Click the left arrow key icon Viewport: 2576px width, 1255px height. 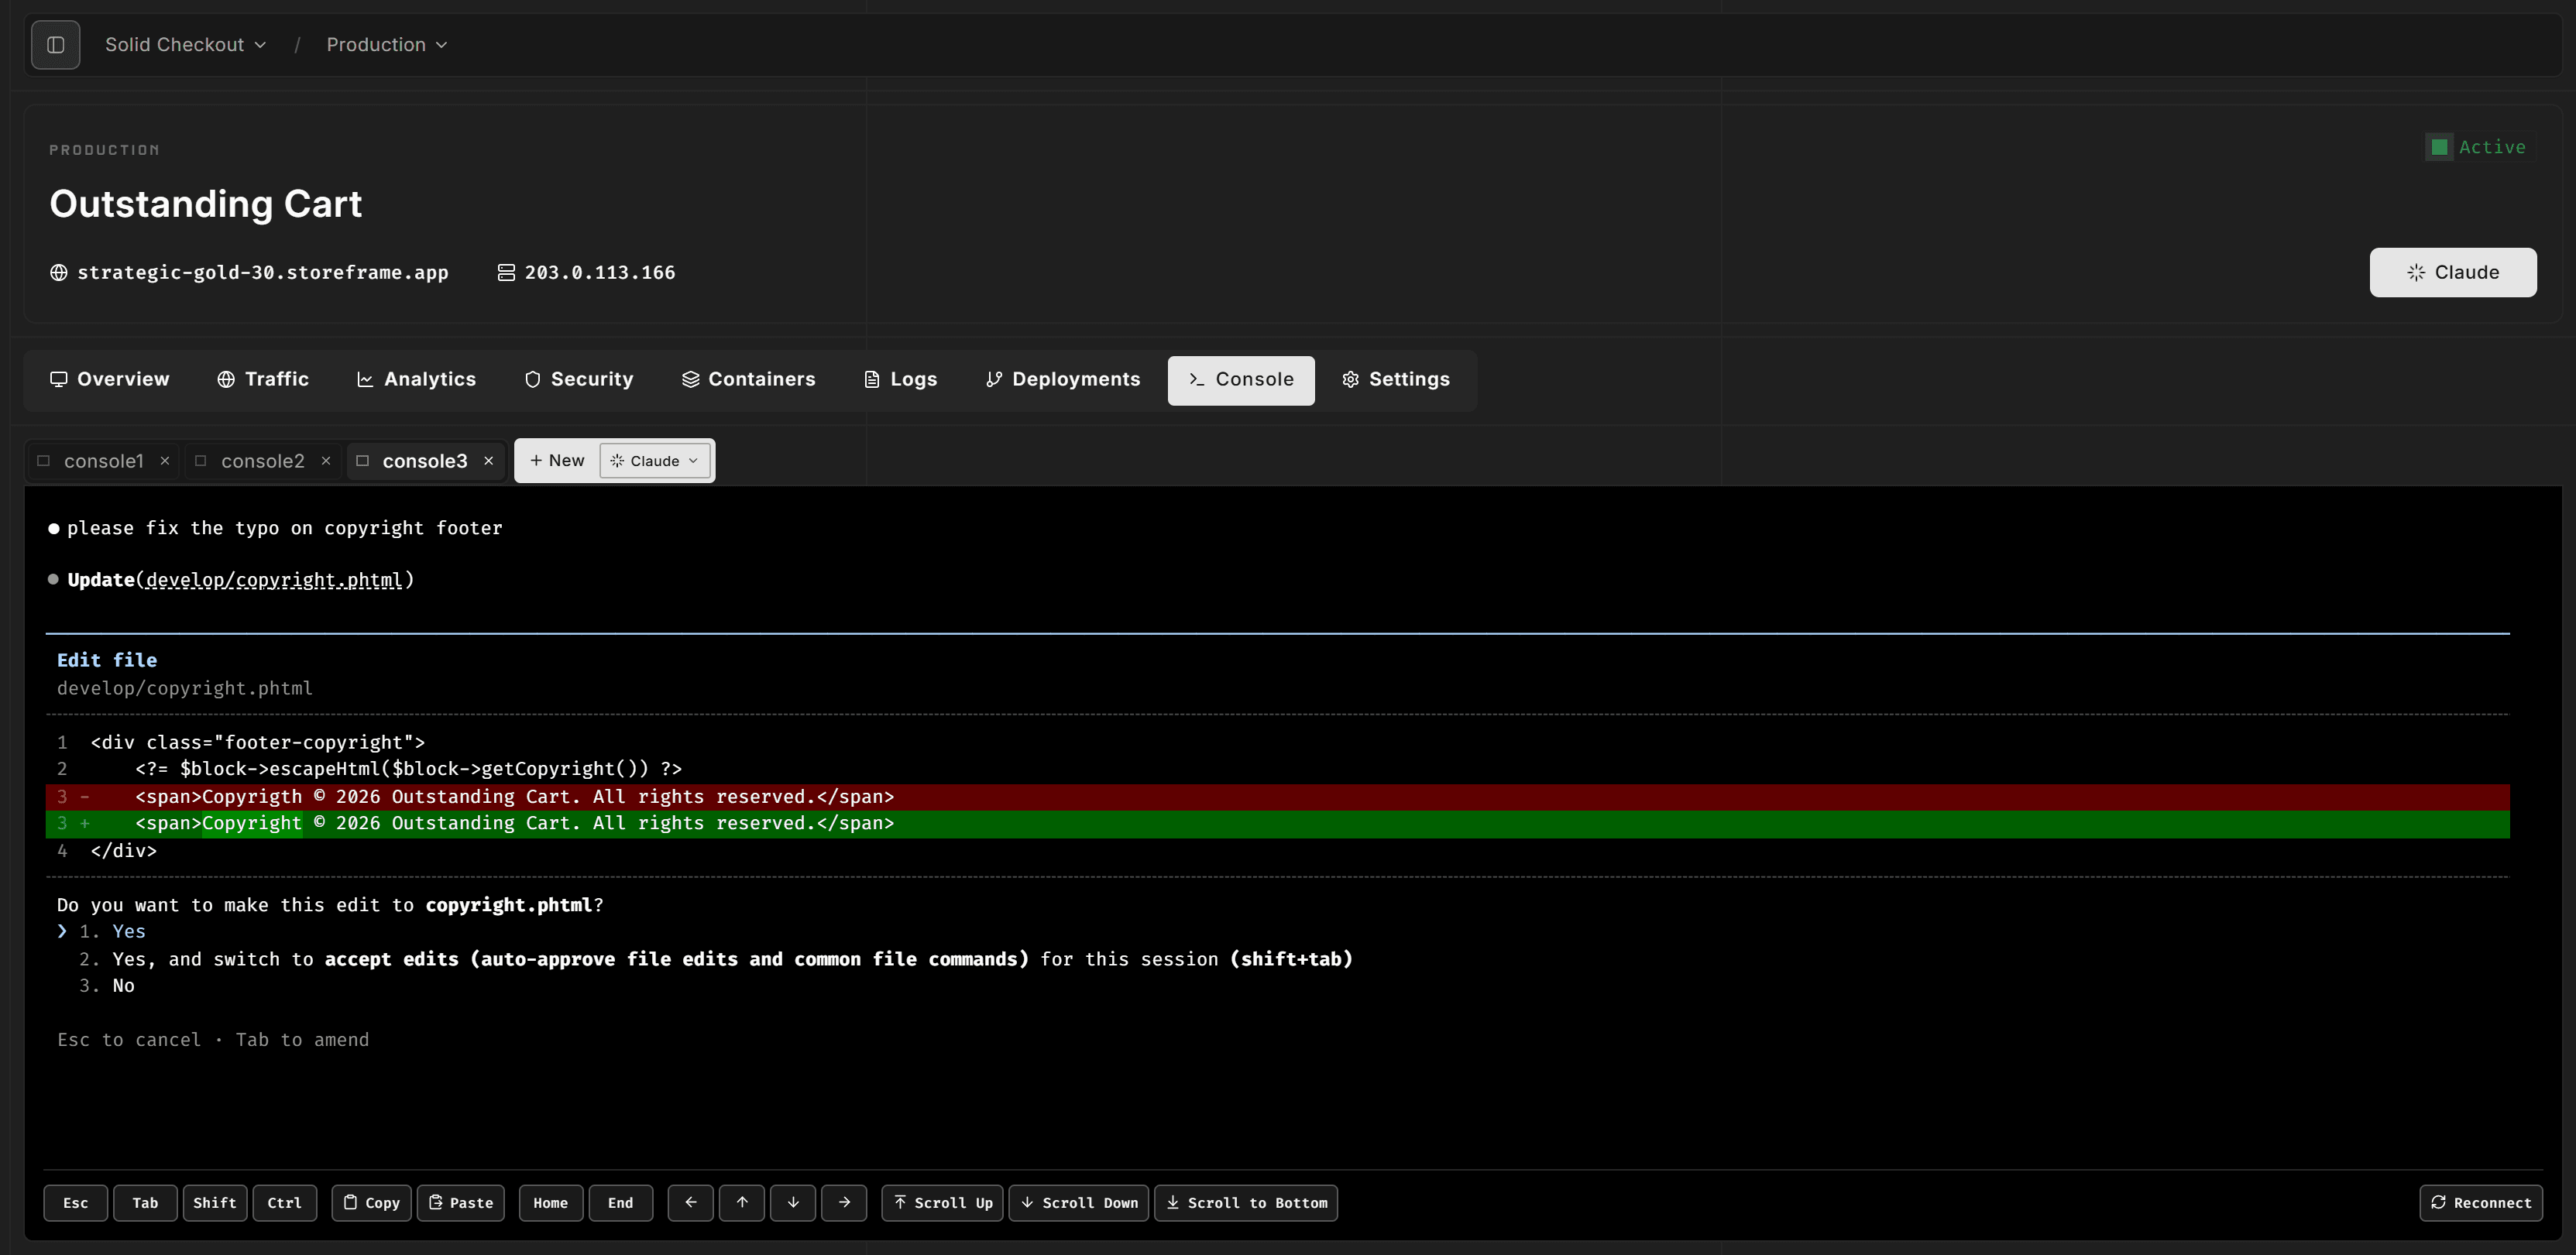coord(691,1203)
